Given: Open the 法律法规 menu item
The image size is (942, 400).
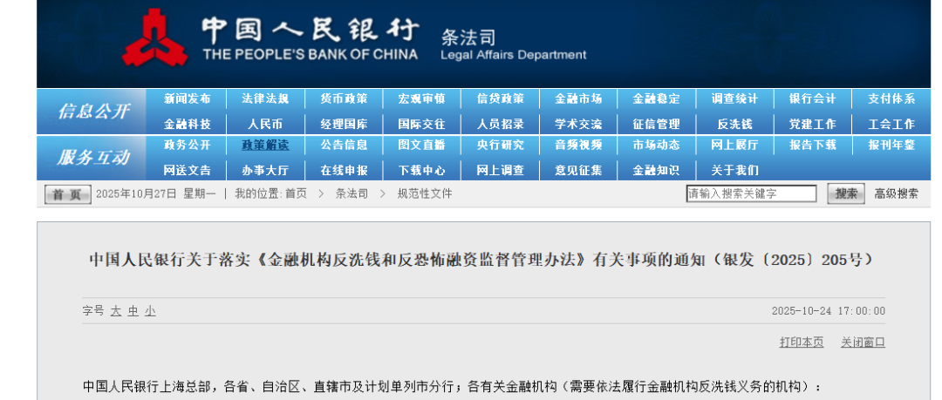Looking at the screenshot, I should tap(265, 99).
